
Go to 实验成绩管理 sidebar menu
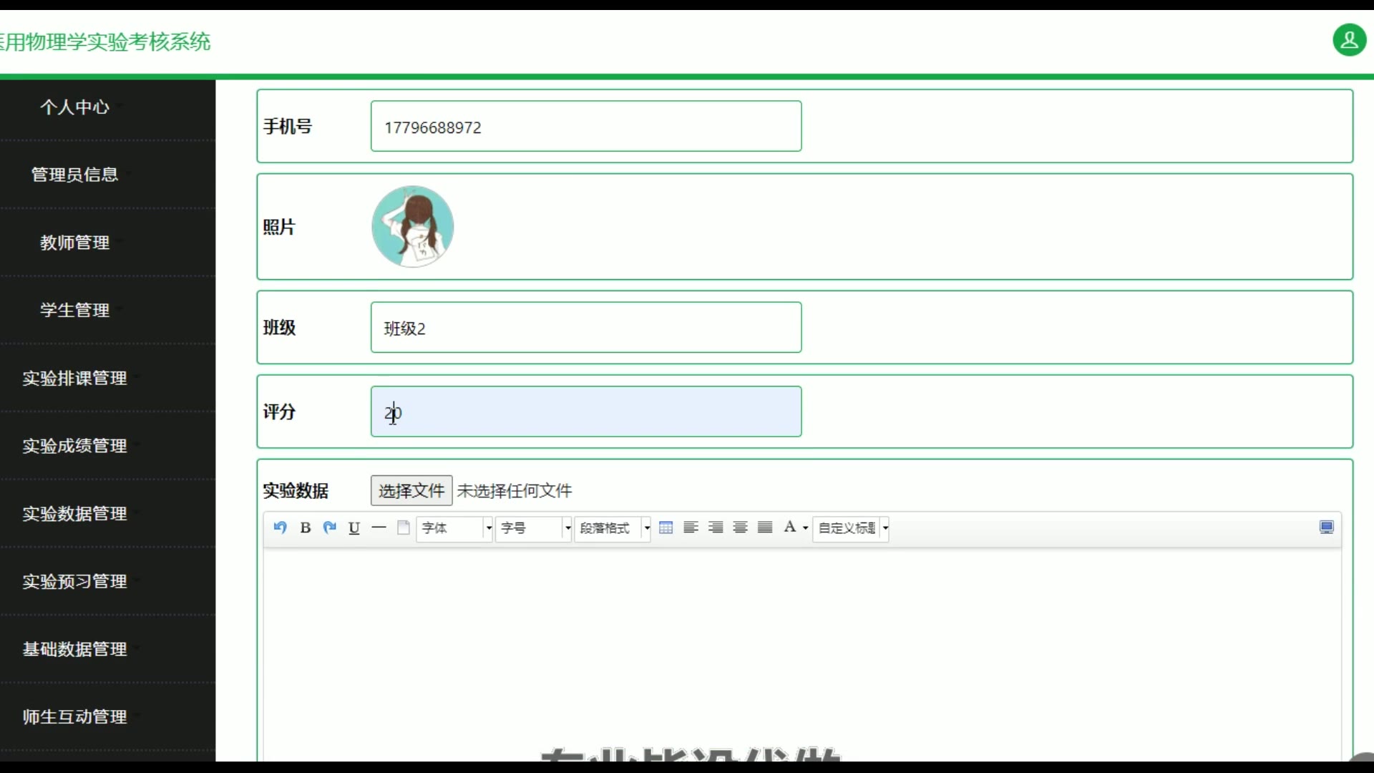coord(75,446)
